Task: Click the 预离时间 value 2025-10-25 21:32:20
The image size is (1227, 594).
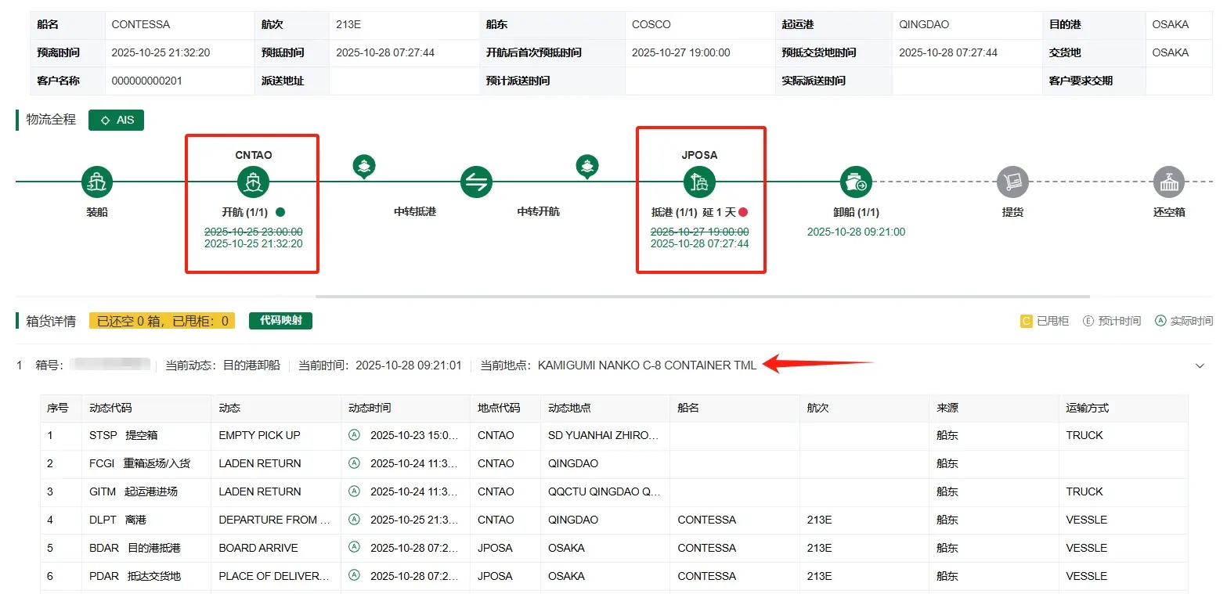Action: click(161, 52)
